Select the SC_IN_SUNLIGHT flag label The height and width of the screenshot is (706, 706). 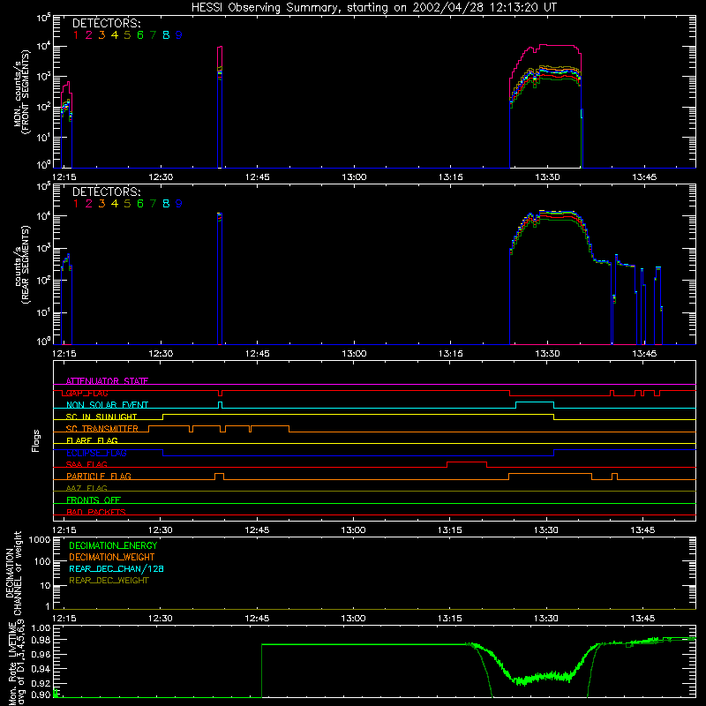101,417
